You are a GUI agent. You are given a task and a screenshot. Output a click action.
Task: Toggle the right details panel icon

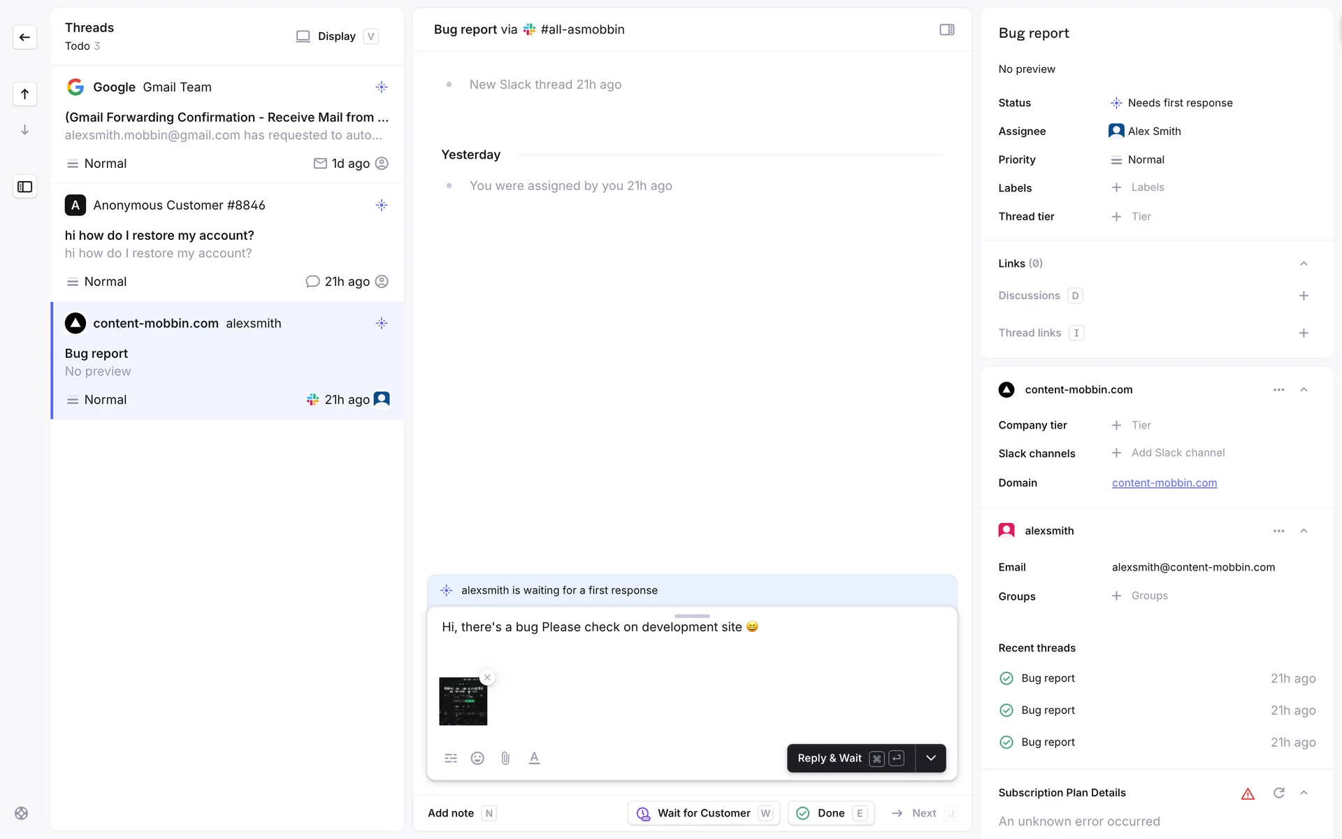[946, 29]
